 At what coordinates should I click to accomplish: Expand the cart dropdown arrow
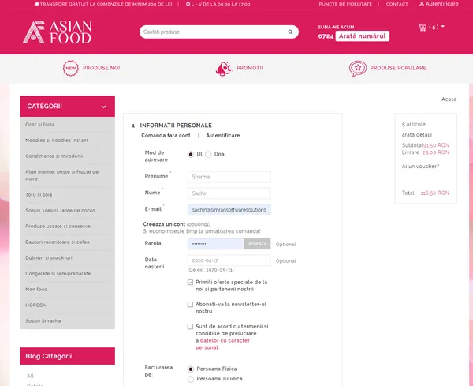[443, 27]
